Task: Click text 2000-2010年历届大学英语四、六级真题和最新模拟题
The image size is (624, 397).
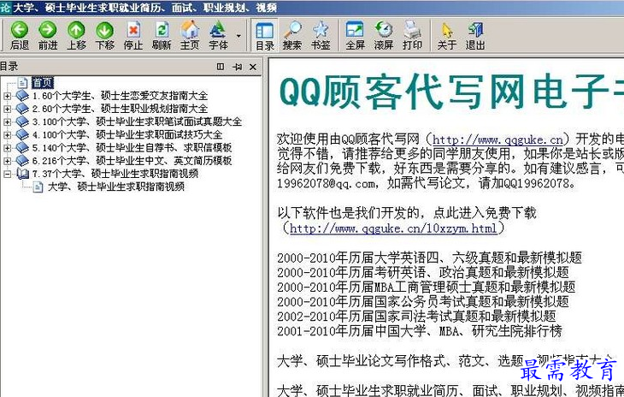Action: coord(430,258)
